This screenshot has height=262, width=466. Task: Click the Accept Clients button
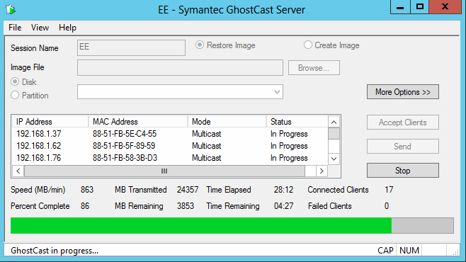coord(403,123)
